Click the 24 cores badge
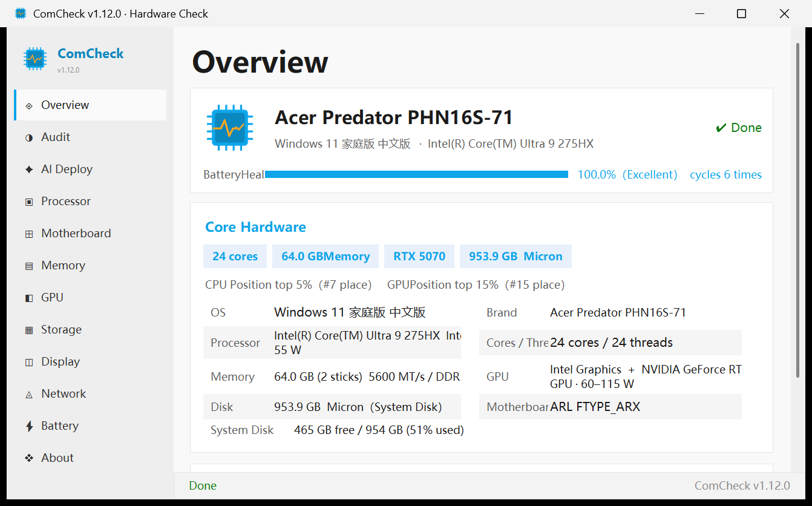The height and width of the screenshot is (506, 812). [235, 256]
